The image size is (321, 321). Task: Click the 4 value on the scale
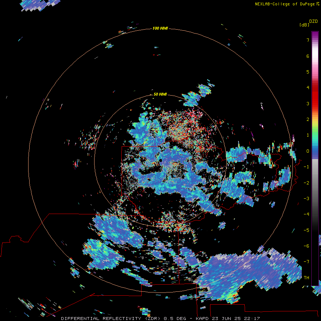[x=308, y=88]
